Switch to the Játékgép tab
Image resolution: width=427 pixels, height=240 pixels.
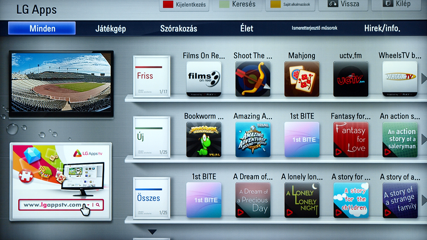pos(111,29)
